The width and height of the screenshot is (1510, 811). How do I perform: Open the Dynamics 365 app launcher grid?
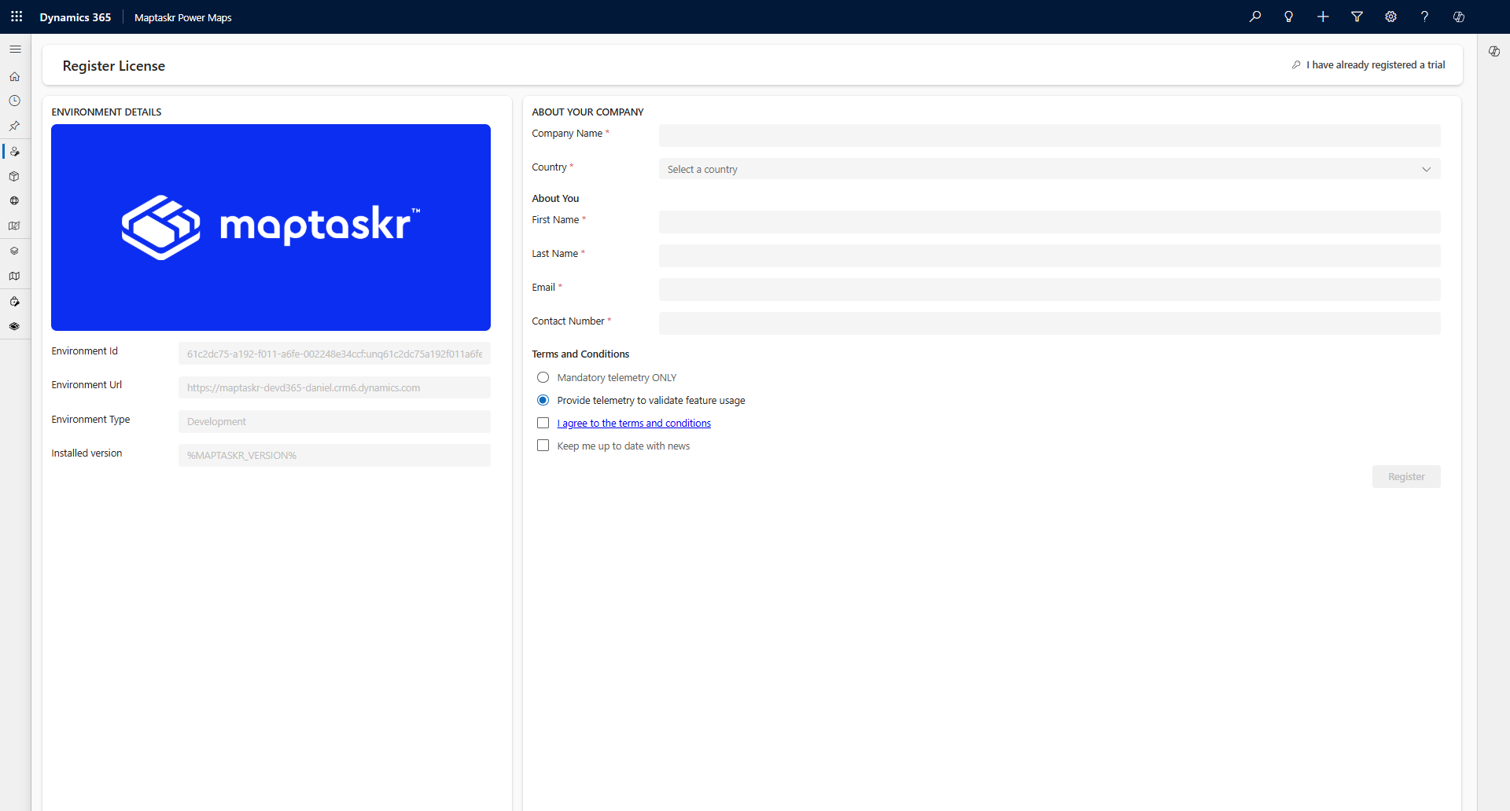pos(17,17)
